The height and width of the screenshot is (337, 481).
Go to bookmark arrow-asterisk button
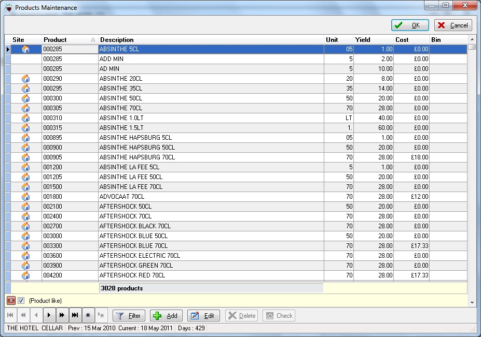point(101,315)
